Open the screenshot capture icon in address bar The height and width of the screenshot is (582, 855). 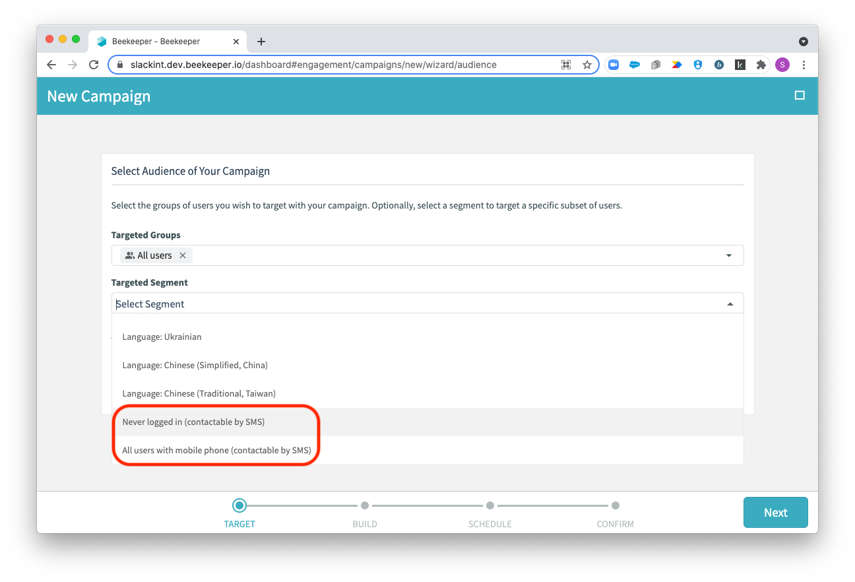point(565,65)
